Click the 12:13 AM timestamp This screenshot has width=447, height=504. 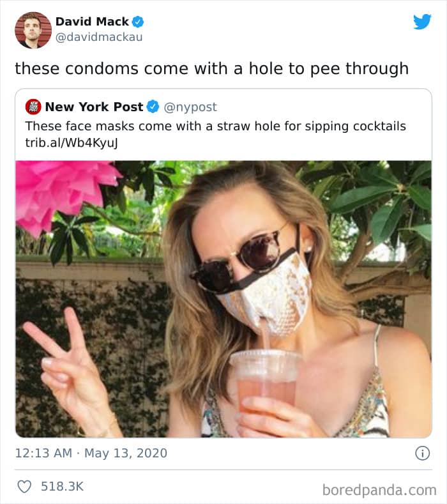click(x=43, y=453)
